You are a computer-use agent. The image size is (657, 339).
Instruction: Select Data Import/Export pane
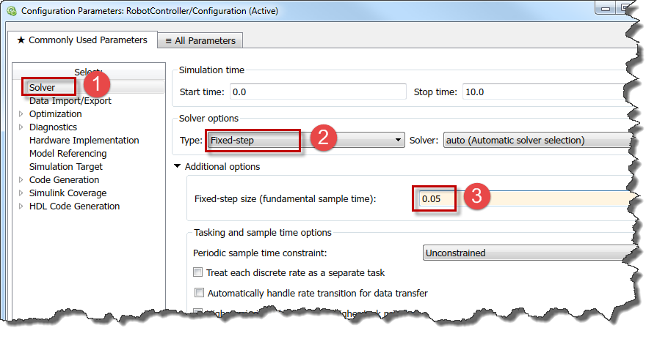click(70, 100)
